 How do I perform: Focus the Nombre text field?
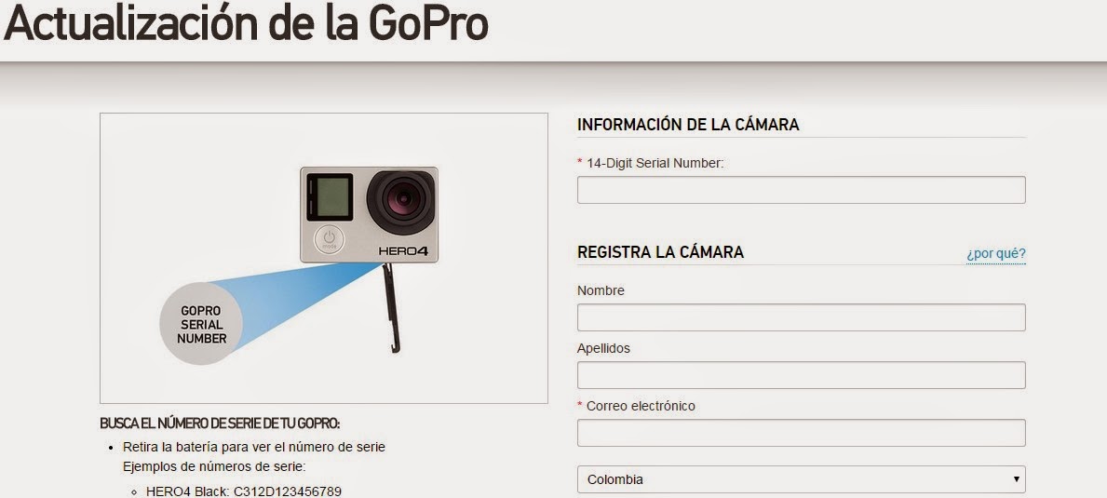[801, 317]
